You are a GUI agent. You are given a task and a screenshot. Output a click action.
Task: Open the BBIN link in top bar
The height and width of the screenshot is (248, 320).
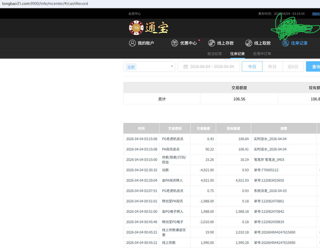tap(316, 14)
